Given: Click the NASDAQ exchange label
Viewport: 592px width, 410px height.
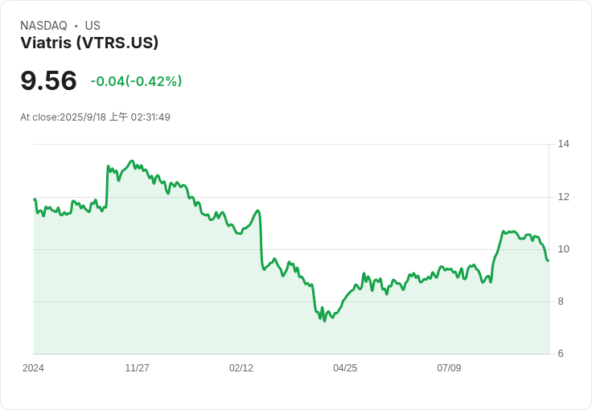Looking at the screenshot, I should (43, 26).
